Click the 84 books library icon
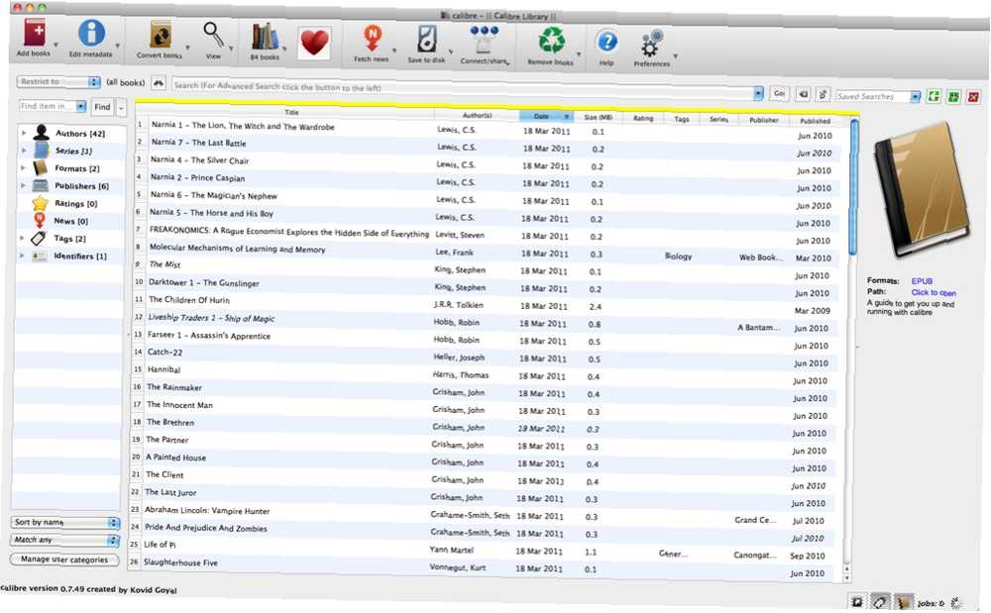 [265, 37]
